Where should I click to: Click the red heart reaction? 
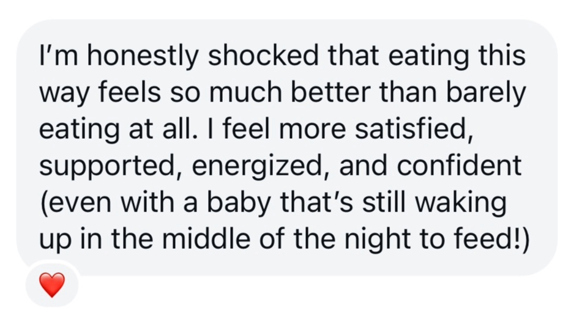coord(51,285)
